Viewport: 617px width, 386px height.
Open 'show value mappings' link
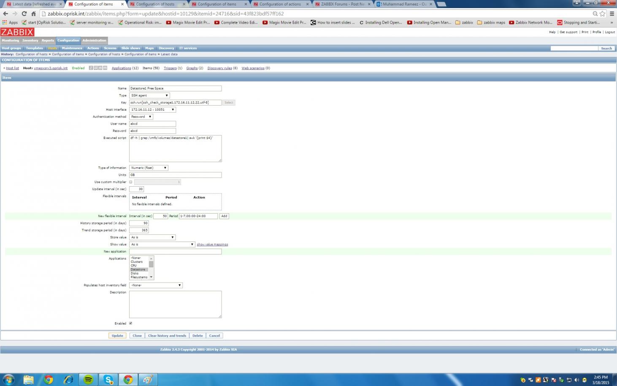click(212, 245)
